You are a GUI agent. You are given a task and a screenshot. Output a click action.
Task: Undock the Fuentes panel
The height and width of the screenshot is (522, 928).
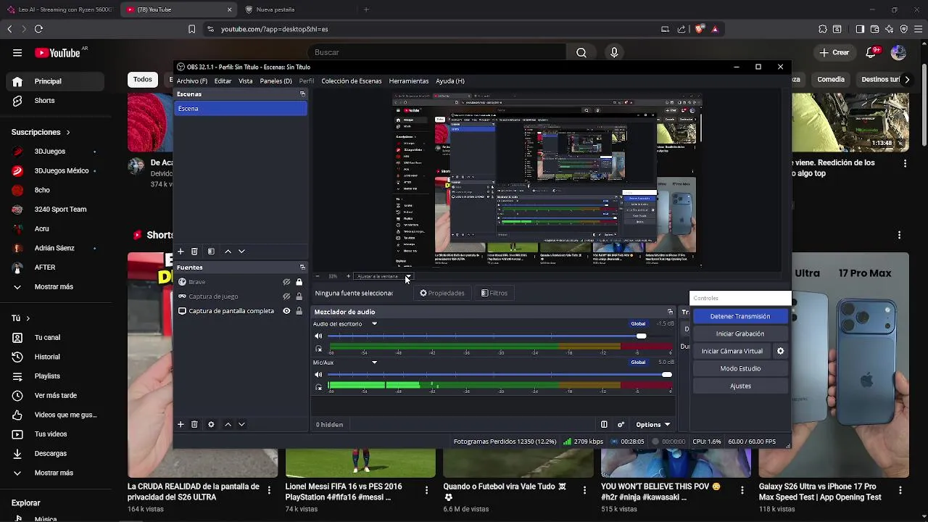(302, 268)
